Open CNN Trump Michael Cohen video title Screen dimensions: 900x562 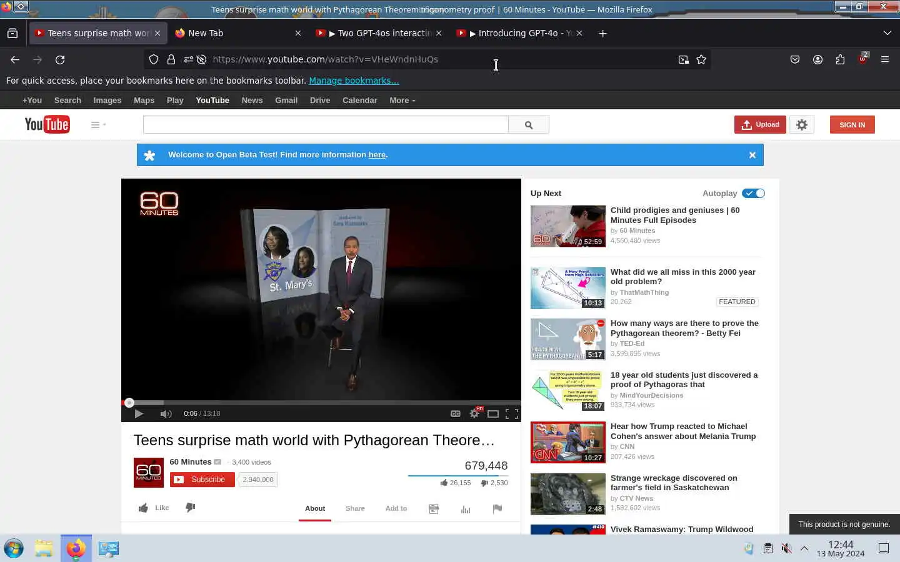(683, 431)
